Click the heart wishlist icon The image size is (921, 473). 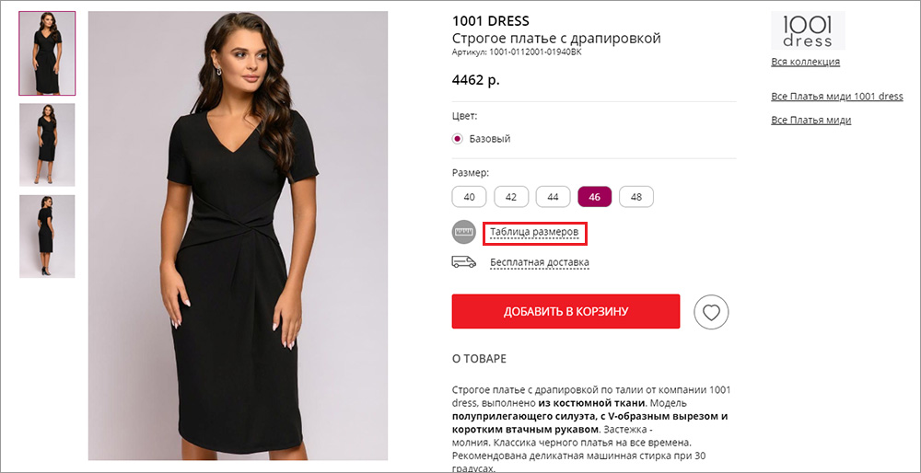711,312
